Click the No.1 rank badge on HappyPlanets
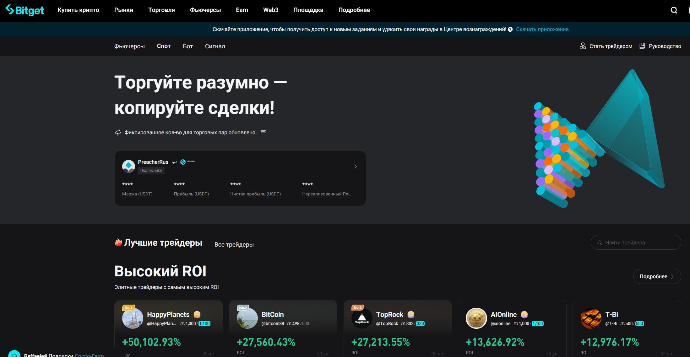690x357 pixels. [128, 308]
